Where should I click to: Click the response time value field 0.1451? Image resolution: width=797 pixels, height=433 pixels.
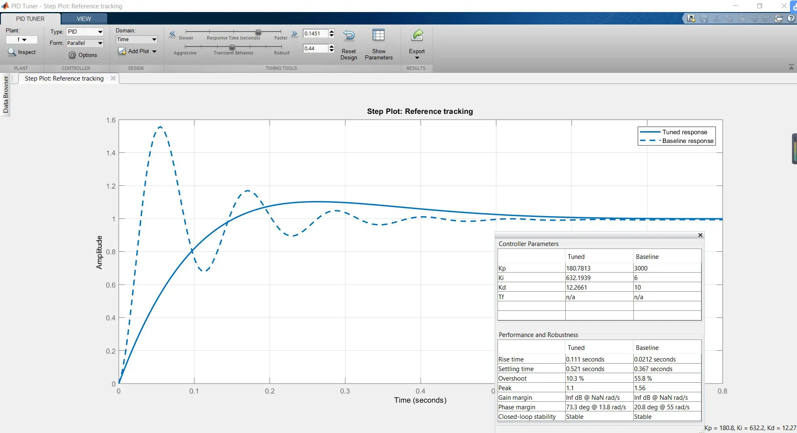point(315,34)
